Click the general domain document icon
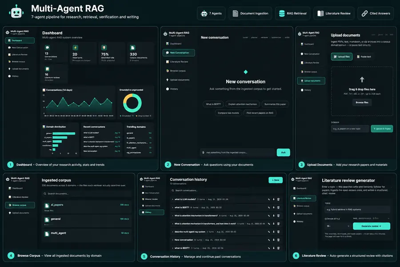This screenshot has width=400, height=267. click(47, 220)
